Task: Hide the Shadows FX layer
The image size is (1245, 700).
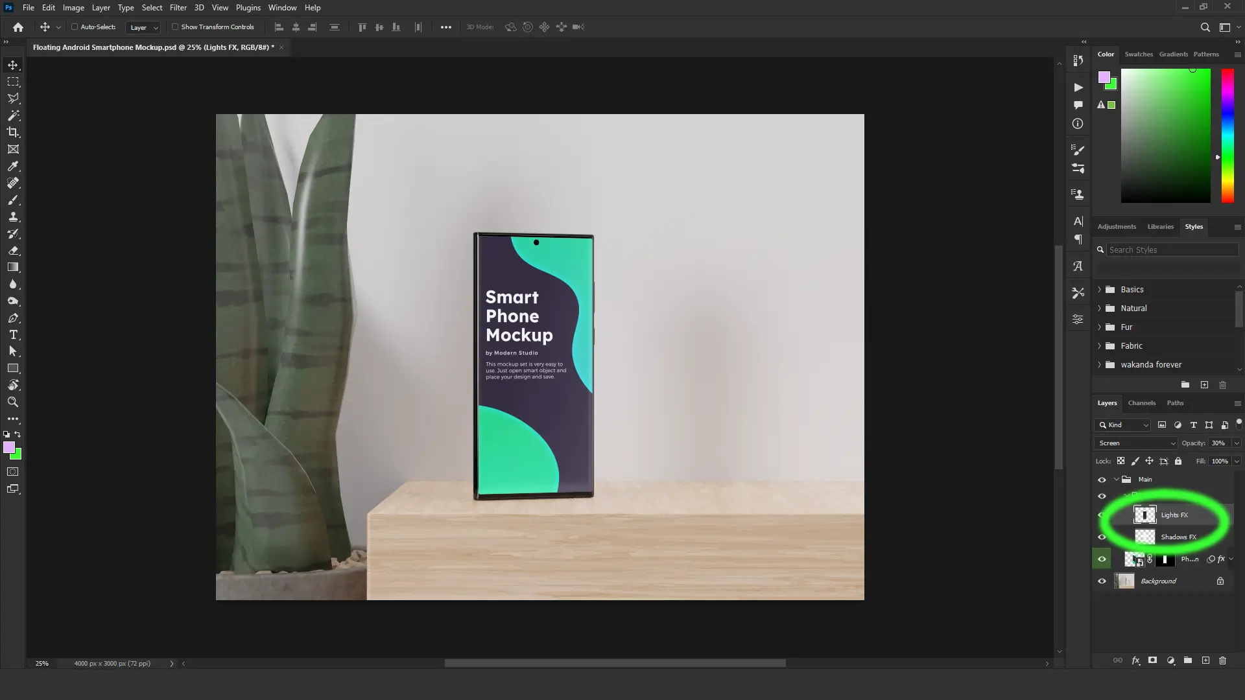Action: (1102, 537)
